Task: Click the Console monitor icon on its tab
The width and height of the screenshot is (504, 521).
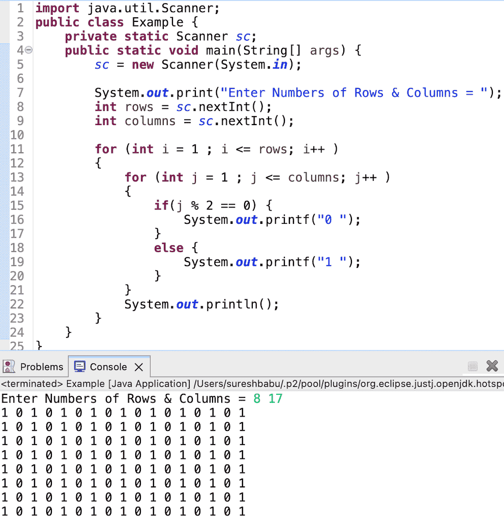Action: pyautogui.click(x=80, y=366)
